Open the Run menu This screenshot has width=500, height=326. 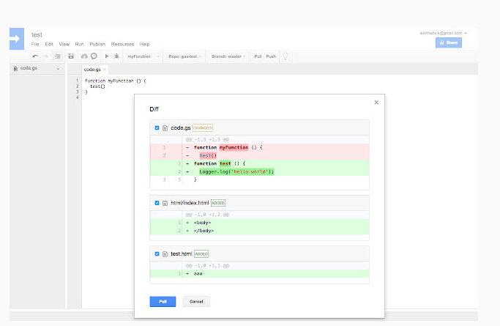(x=79, y=44)
